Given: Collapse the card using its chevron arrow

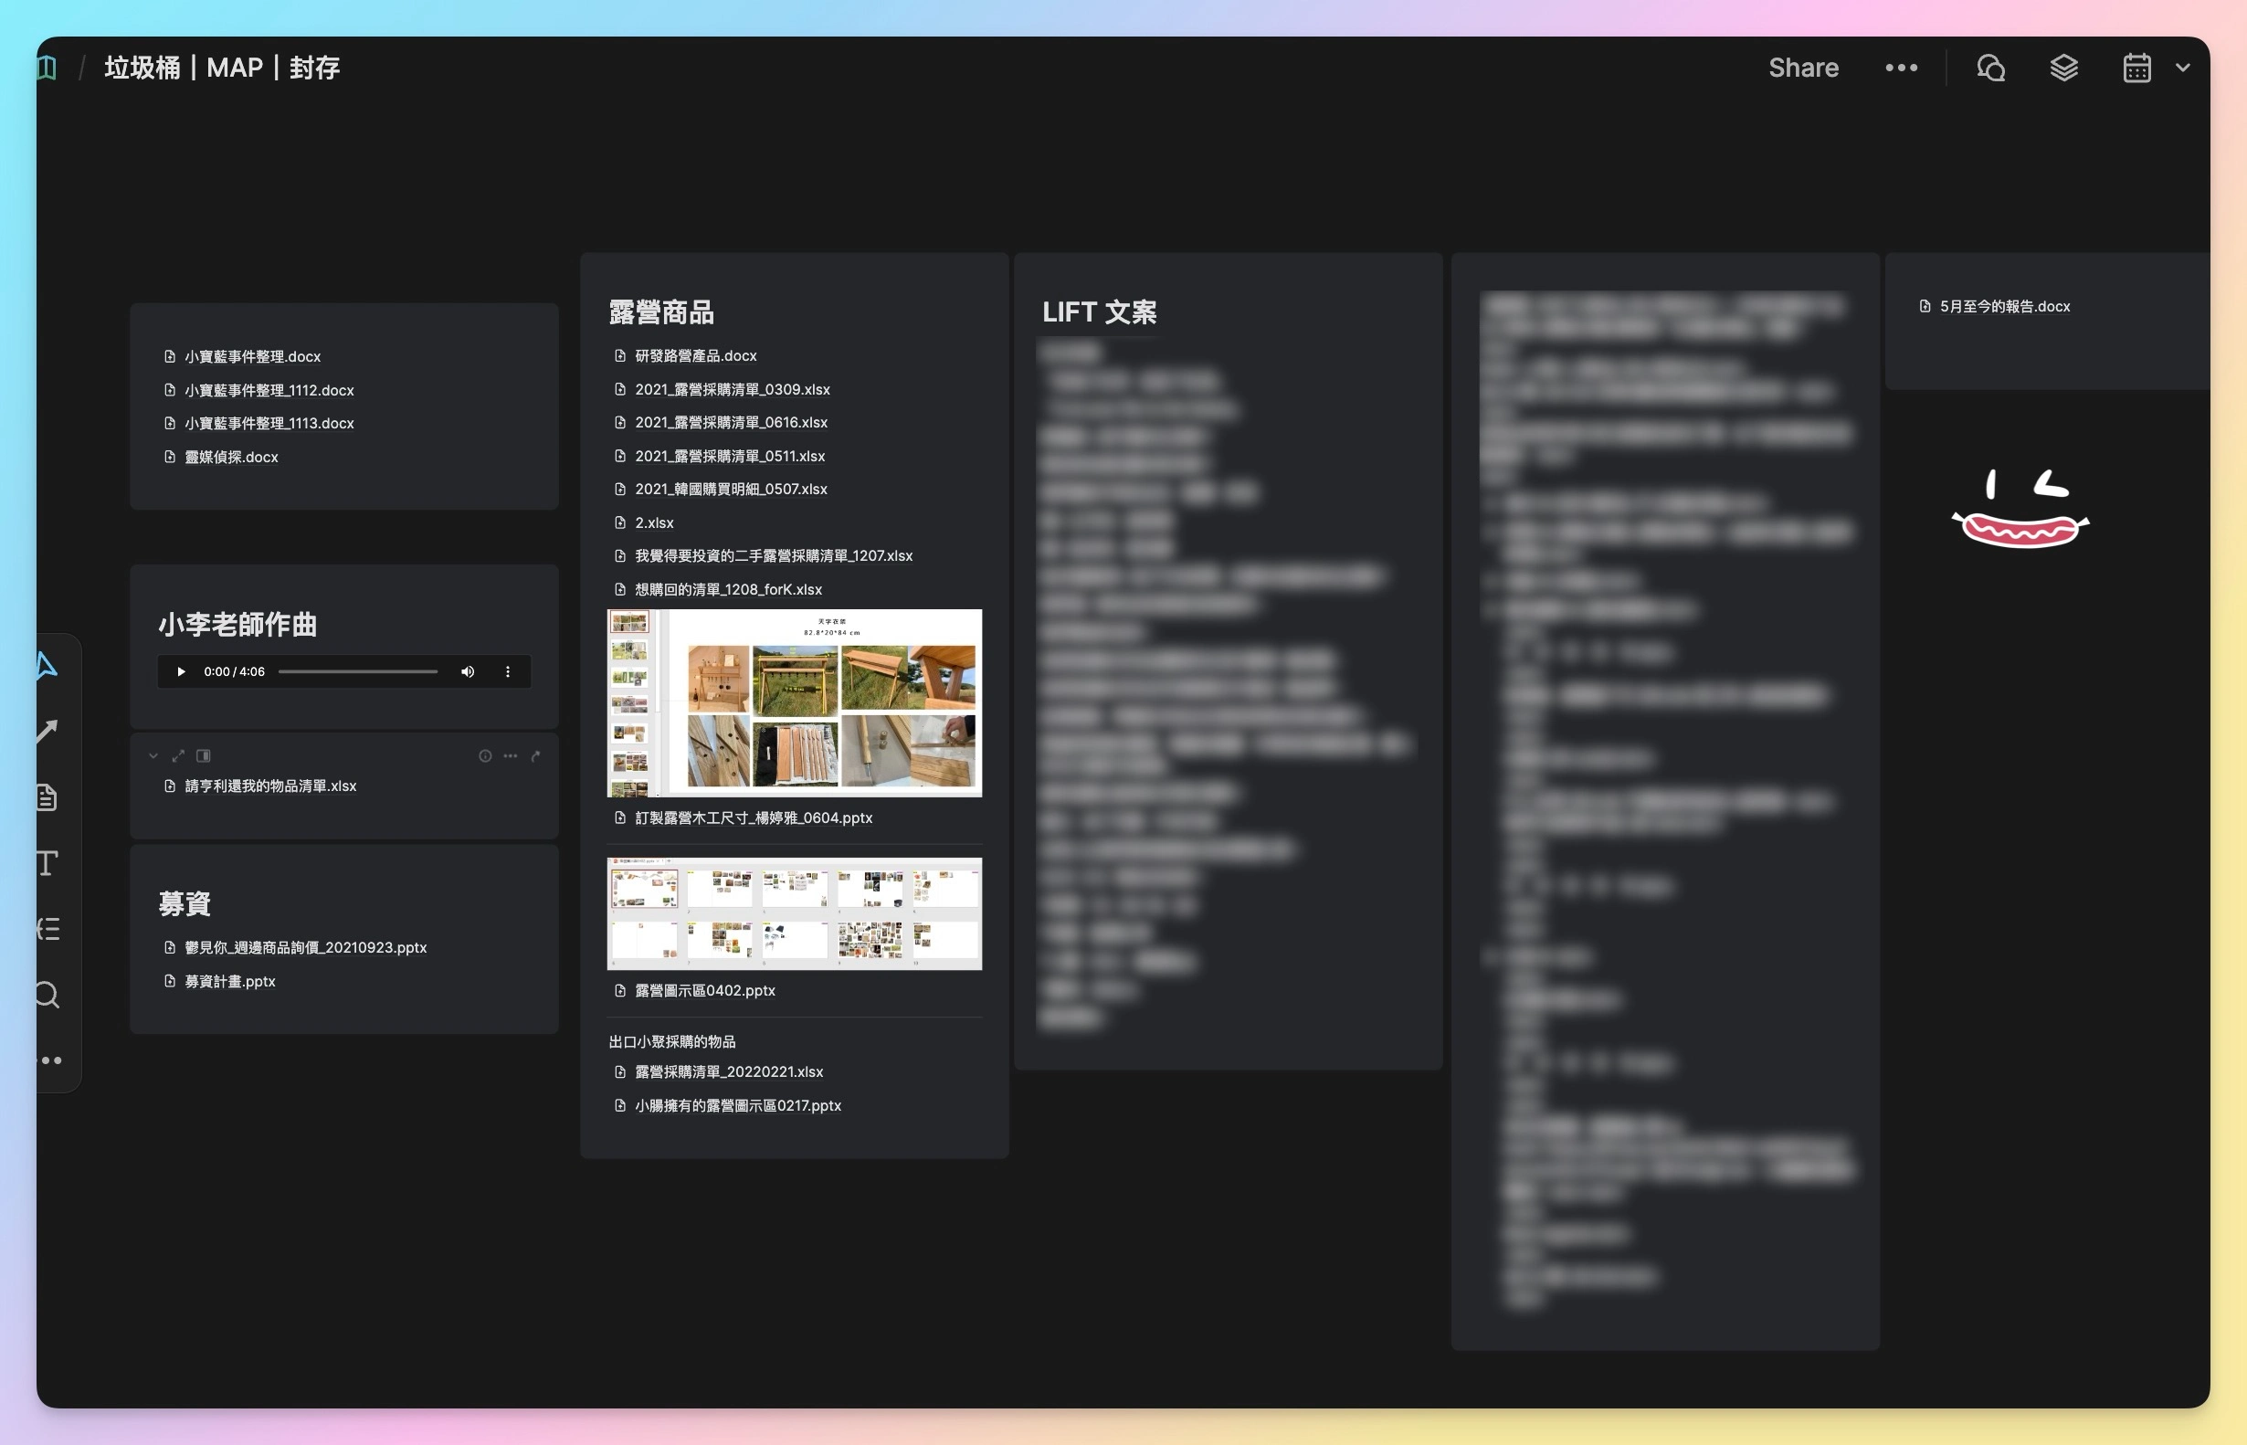Looking at the screenshot, I should [x=153, y=755].
